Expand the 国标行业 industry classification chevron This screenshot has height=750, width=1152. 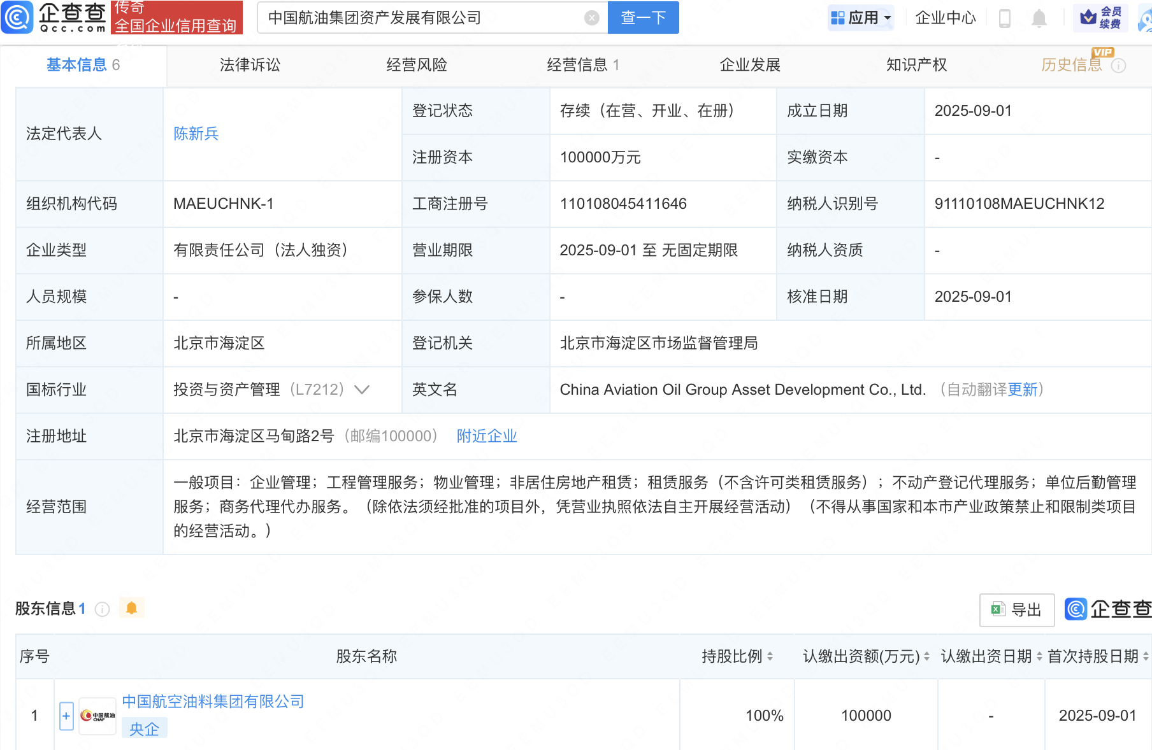point(362,390)
